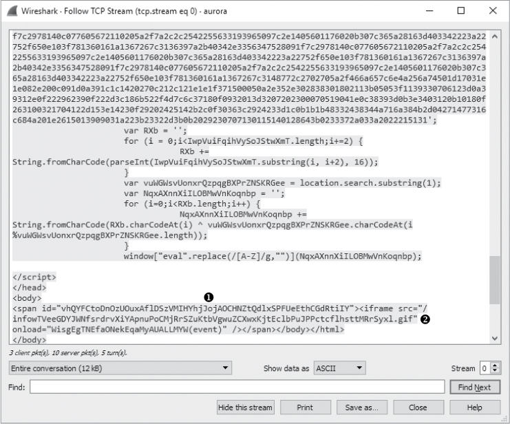Click the Save as... button
This screenshot has width=510, height=424.
pyautogui.click(x=362, y=407)
